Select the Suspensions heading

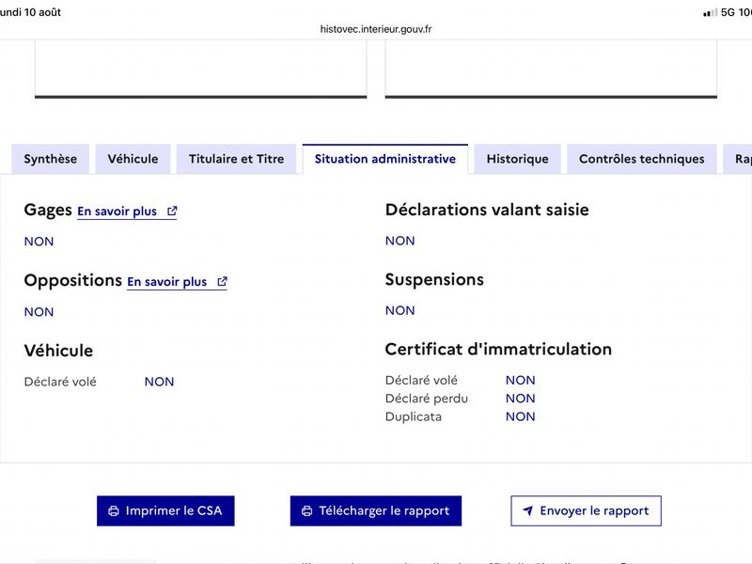(x=434, y=279)
